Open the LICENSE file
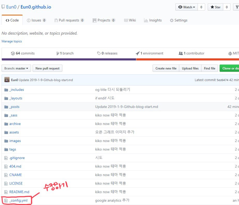Image resolution: width=239 pixels, height=205 pixels. (16, 183)
